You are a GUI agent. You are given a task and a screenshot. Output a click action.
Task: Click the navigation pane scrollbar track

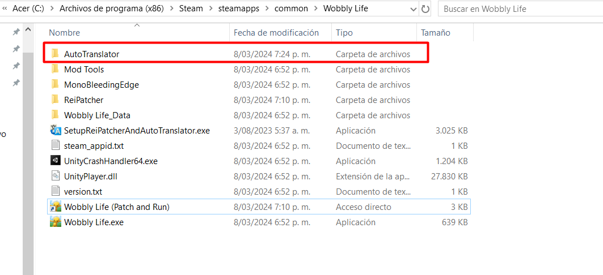(x=28, y=164)
